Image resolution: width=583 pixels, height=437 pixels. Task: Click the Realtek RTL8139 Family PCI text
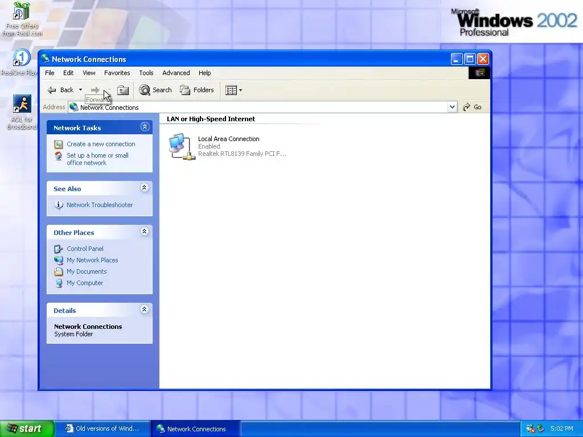[242, 154]
